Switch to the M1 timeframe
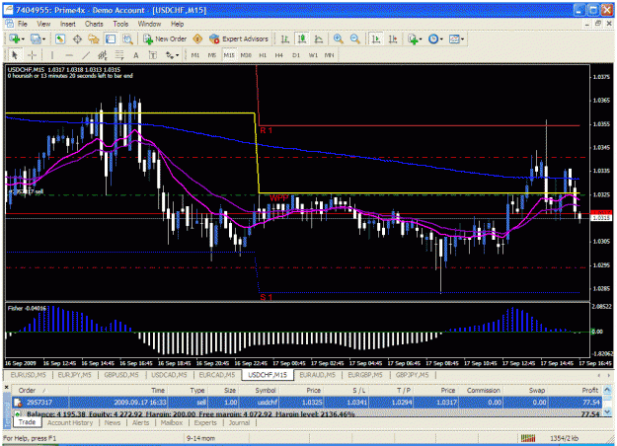617x446 pixels. click(x=195, y=55)
